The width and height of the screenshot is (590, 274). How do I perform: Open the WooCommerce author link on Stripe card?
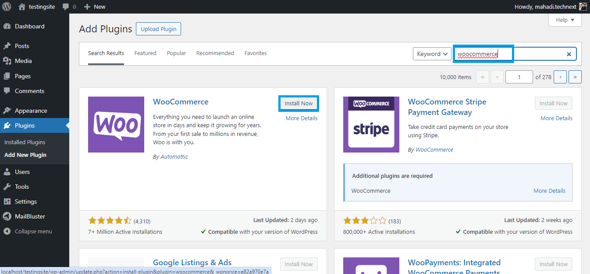click(x=434, y=149)
